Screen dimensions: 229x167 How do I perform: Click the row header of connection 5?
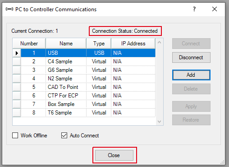tap(17, 87)
